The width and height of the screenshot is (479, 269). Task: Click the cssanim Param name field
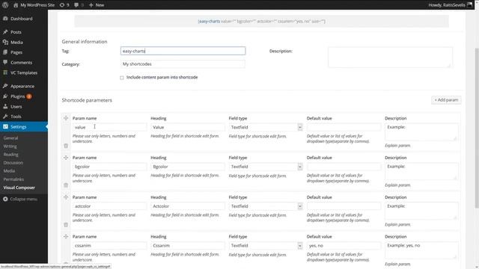109,246
